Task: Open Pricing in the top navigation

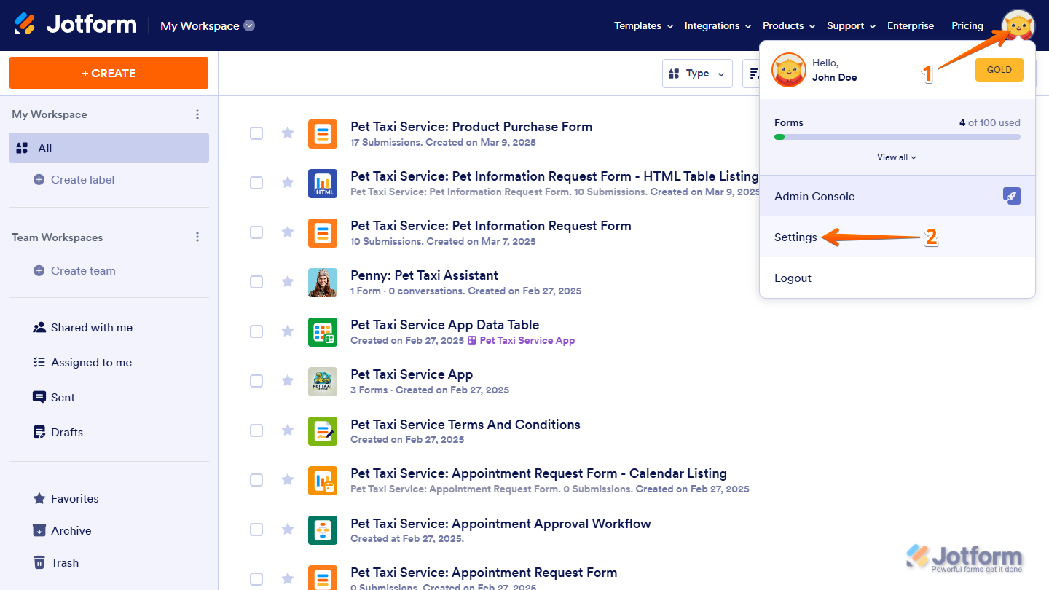Action: coord(967,25)
